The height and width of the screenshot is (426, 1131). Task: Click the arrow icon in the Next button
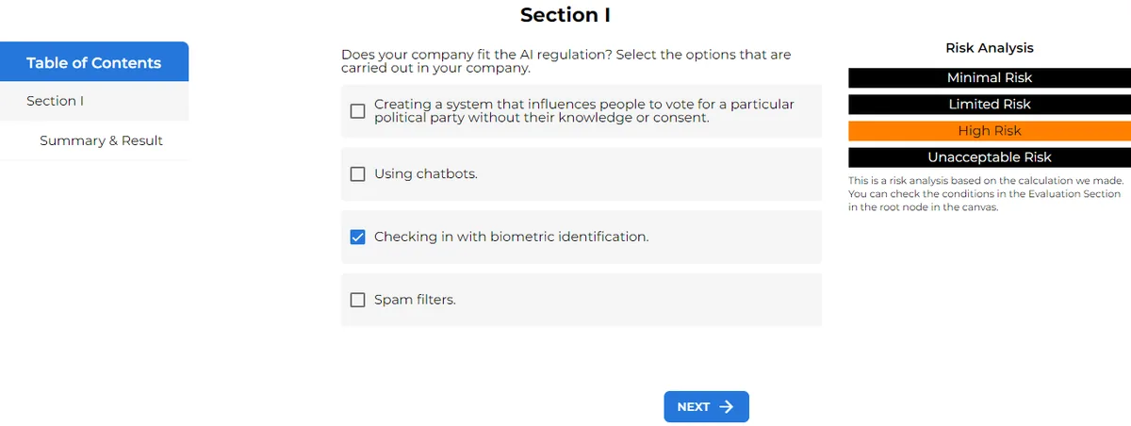(726, 407)
